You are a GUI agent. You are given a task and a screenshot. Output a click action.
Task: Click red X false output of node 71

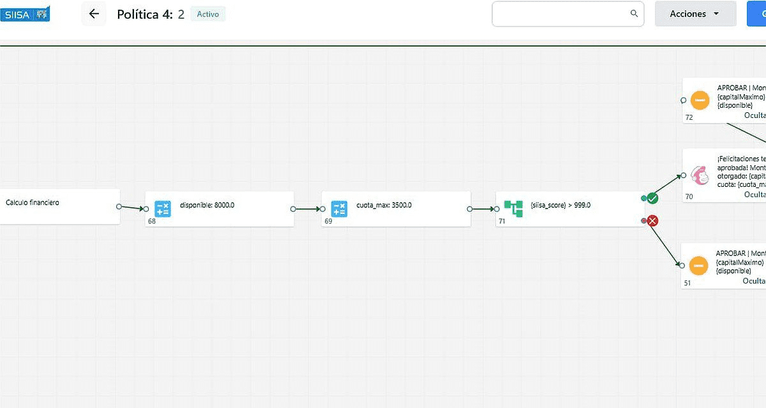[652, 221]
